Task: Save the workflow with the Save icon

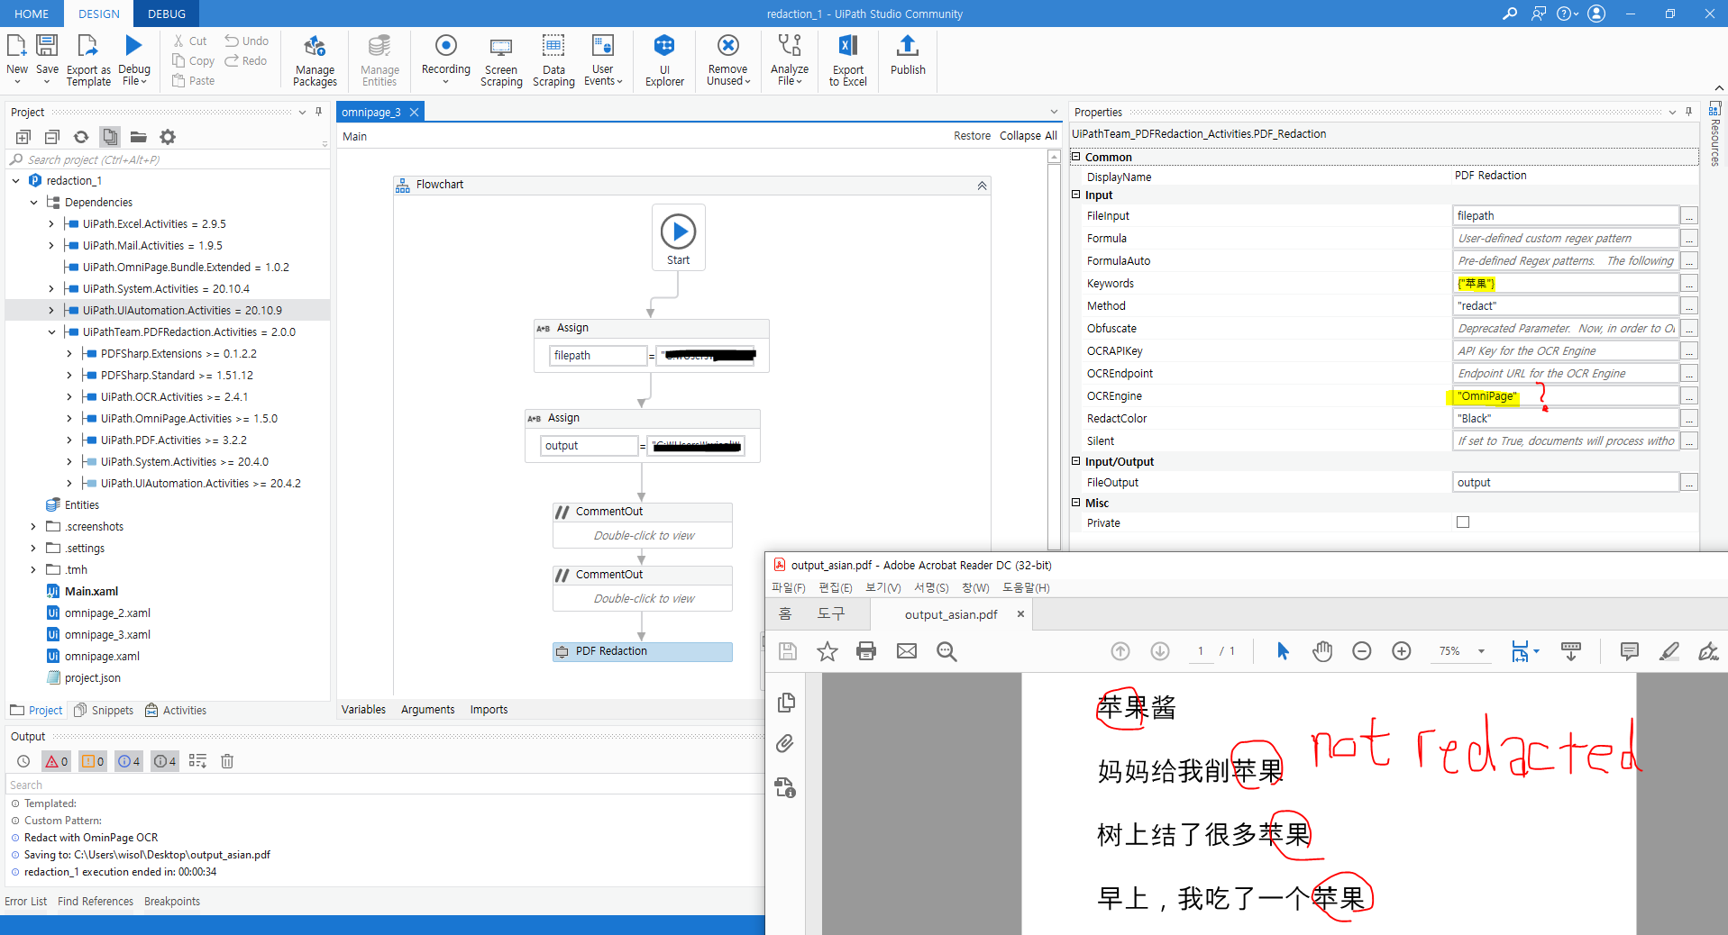Action: click(47, 45)
